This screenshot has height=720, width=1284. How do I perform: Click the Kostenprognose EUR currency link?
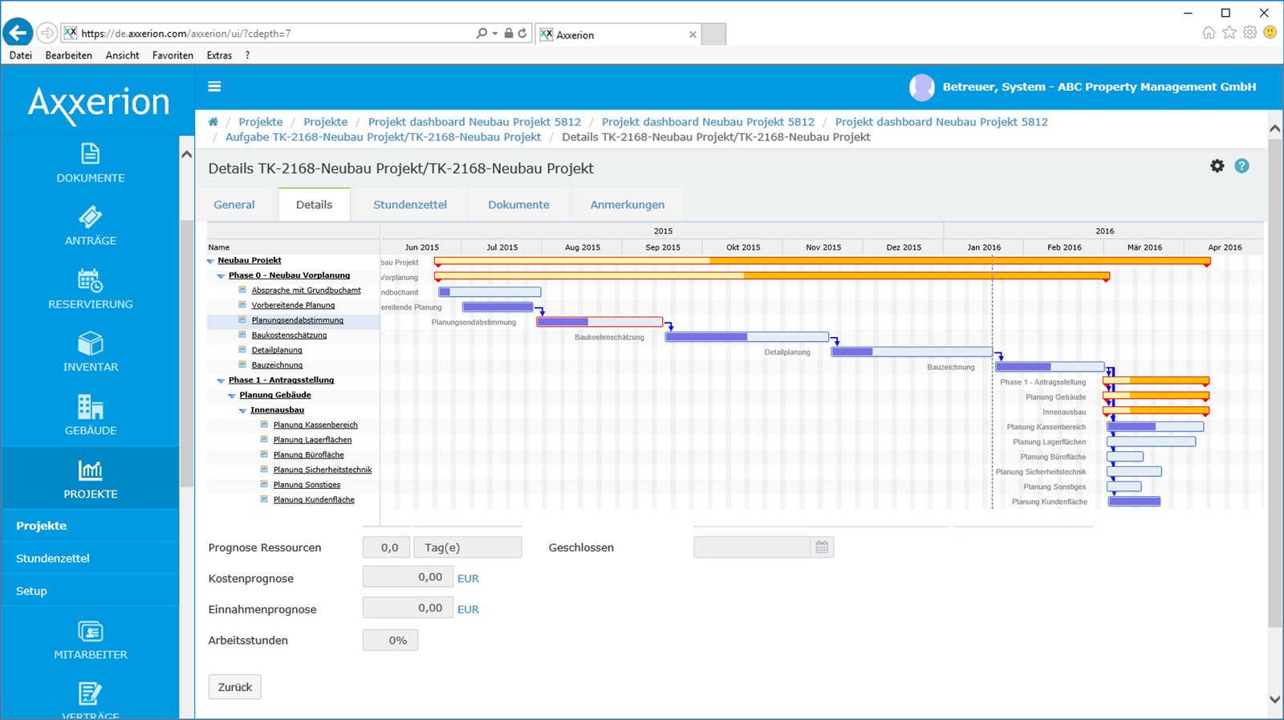pyautogui.click(x=468, y=579)
